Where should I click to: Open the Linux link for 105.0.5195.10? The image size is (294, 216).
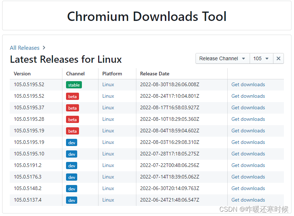108,154
